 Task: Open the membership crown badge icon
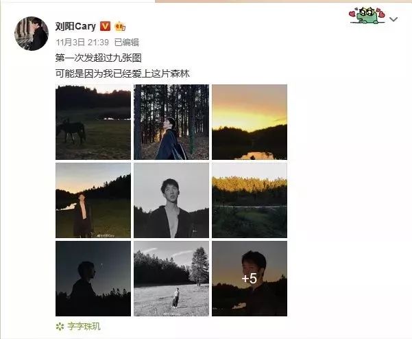click(x=120, y=26)
